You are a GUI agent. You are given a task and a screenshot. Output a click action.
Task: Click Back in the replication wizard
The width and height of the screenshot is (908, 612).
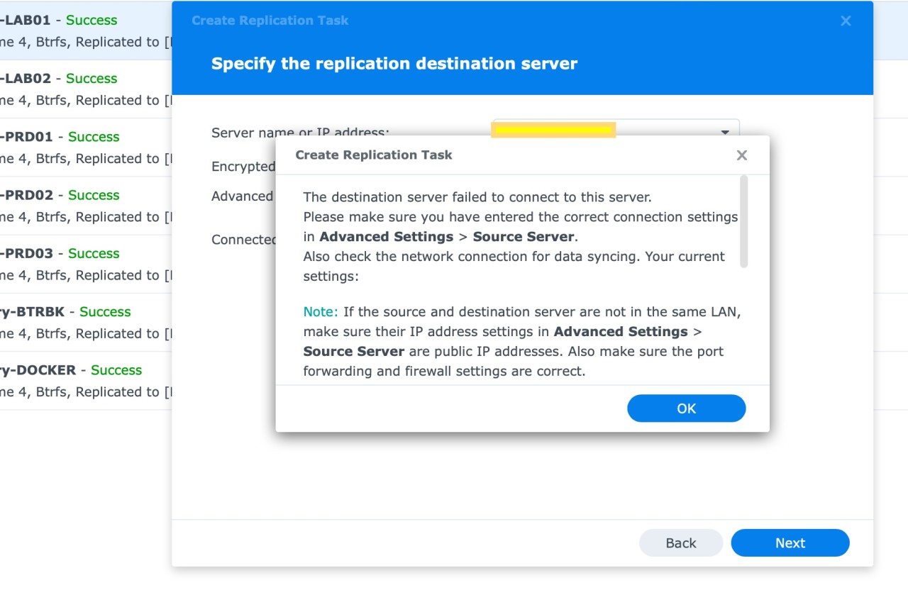click(680, 543)
